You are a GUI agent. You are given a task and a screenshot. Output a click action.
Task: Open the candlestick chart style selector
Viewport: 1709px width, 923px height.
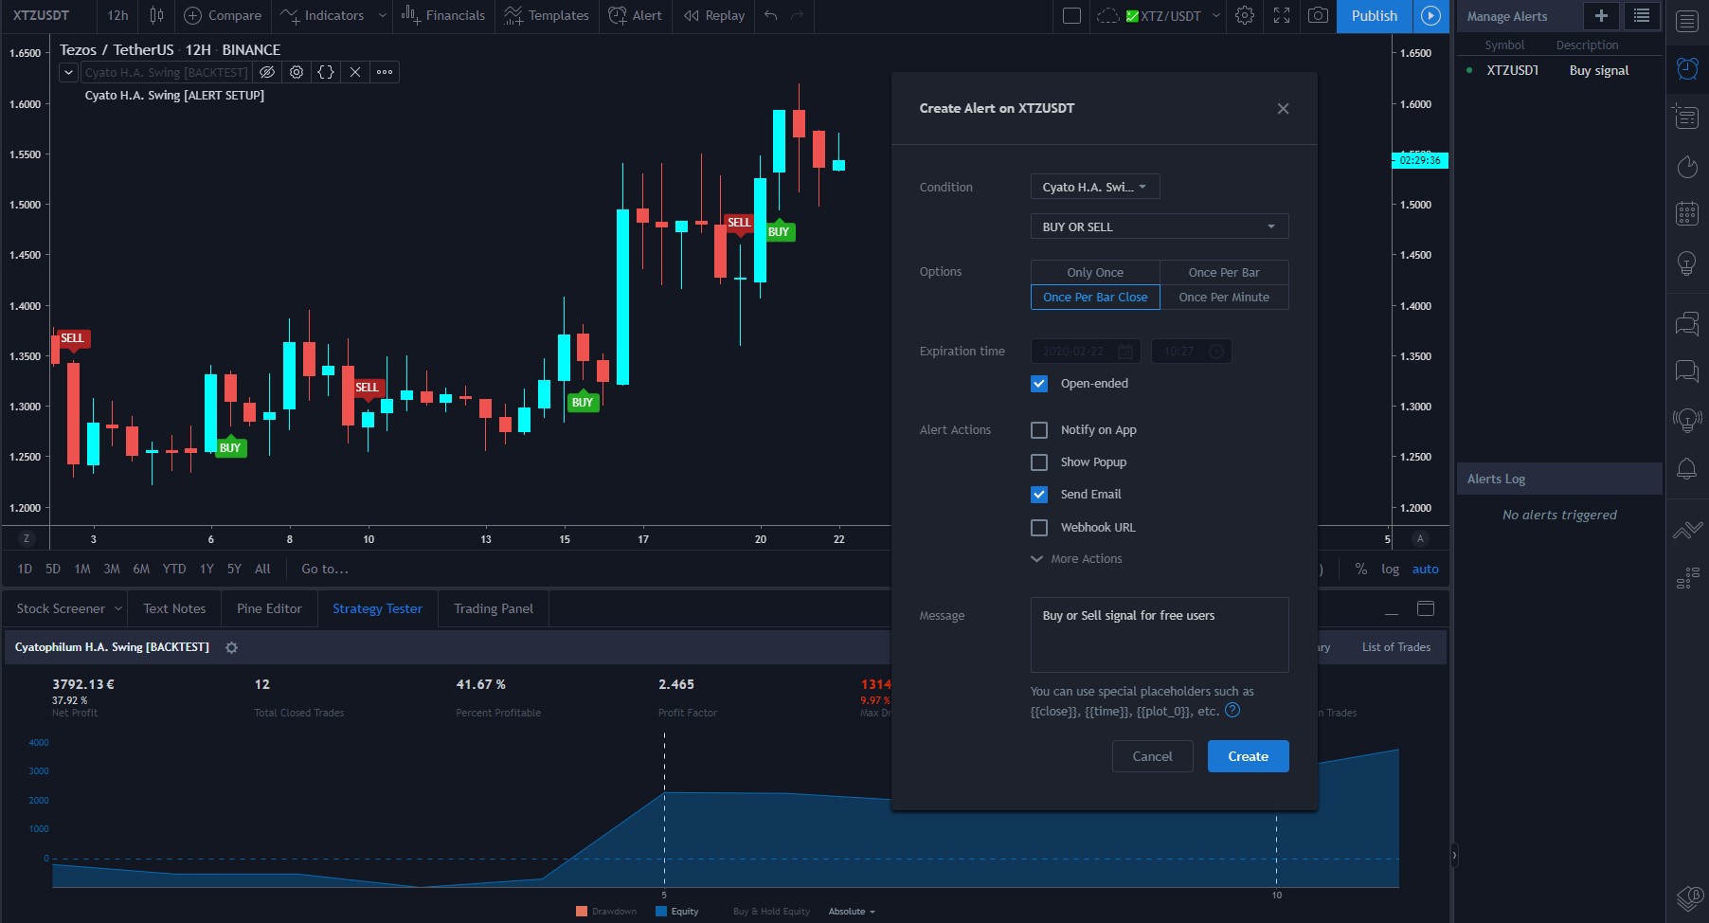coord(156,15)
